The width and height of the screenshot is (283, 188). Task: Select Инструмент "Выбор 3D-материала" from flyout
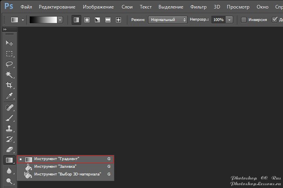point(67,174)
